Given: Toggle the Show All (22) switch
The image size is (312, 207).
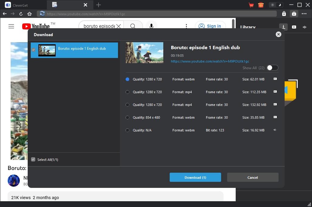Looking at the screenshot, I should [x=272, y=68].
